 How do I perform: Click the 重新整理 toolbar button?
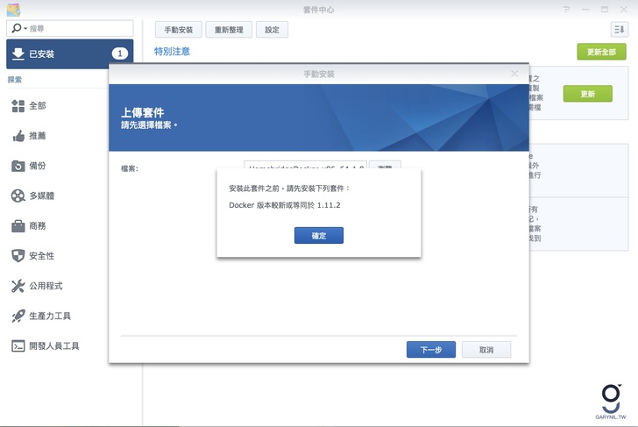click(x=229, y=30)
